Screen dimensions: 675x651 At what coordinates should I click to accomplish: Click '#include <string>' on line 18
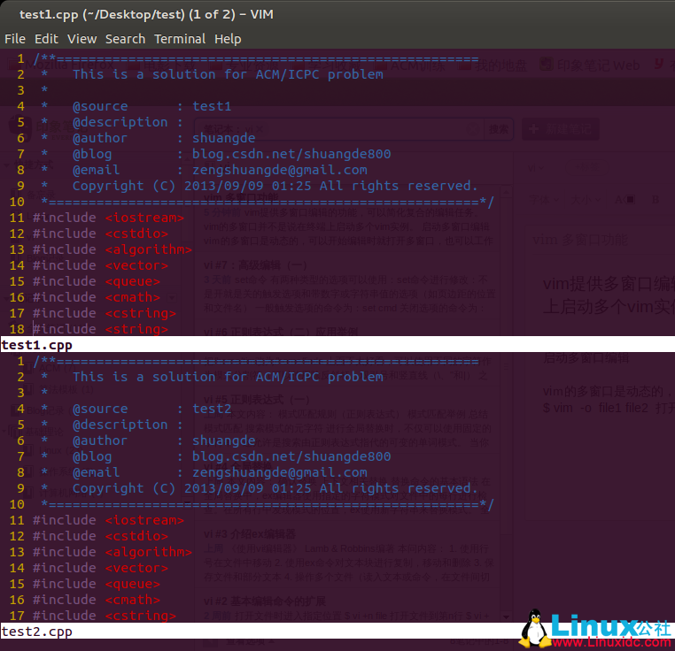pyautogui.click(x=100, y=329)
